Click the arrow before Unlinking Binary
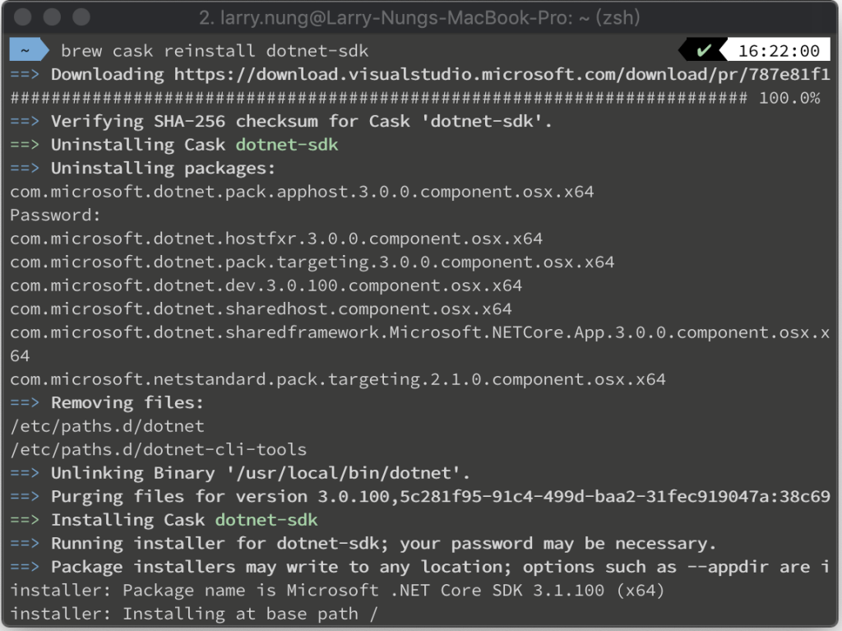 [x=25, y=473]
